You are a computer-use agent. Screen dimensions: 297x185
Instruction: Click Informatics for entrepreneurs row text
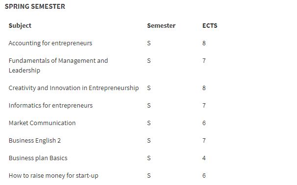50,106
